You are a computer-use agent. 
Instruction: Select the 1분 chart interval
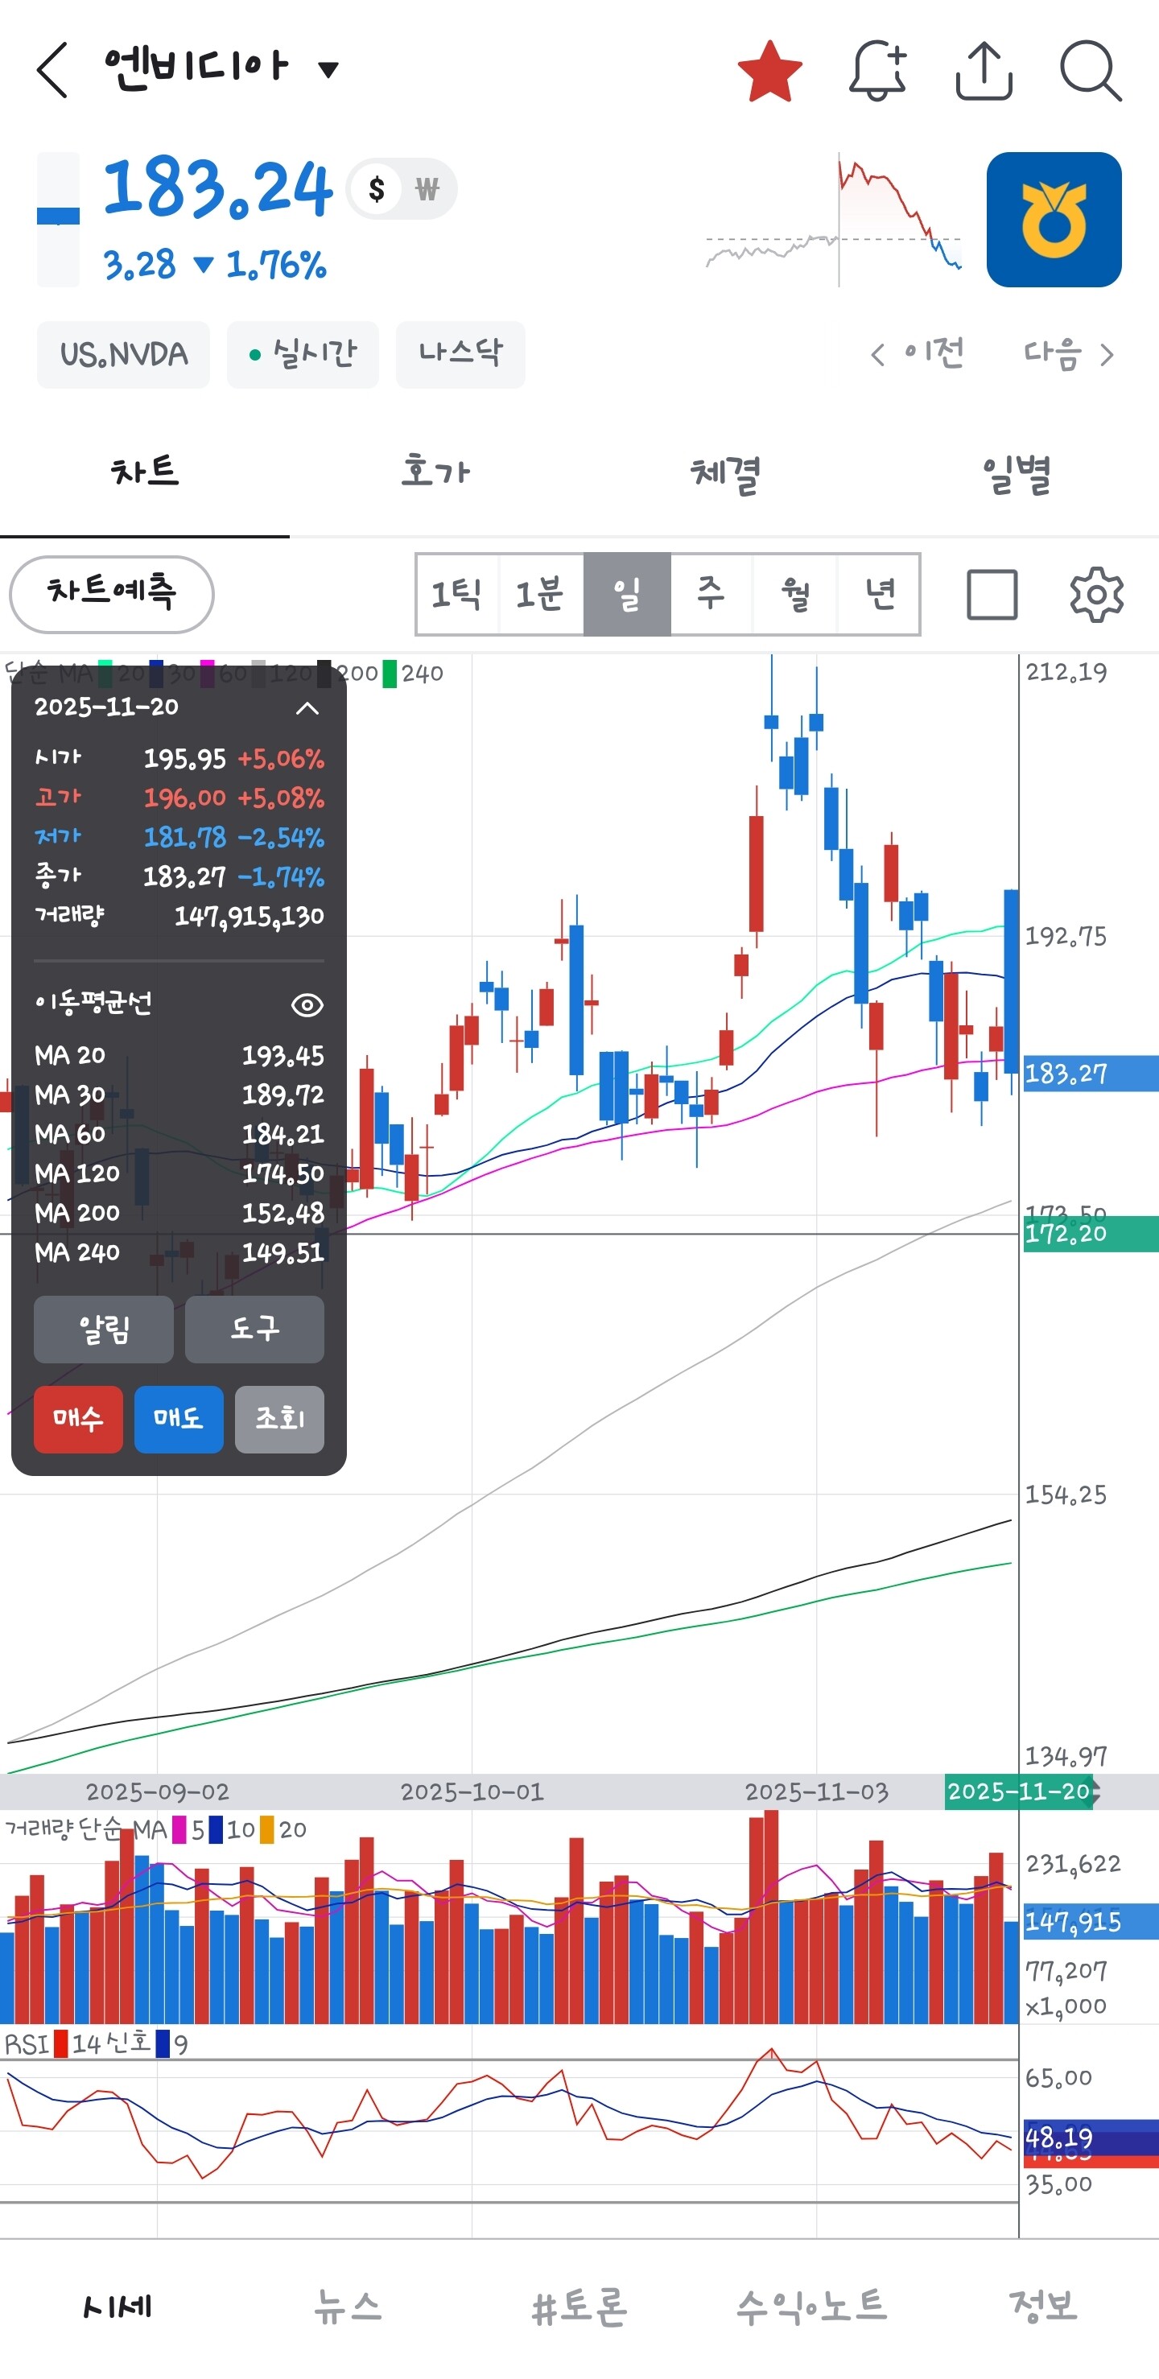click(x=540, y=594)
